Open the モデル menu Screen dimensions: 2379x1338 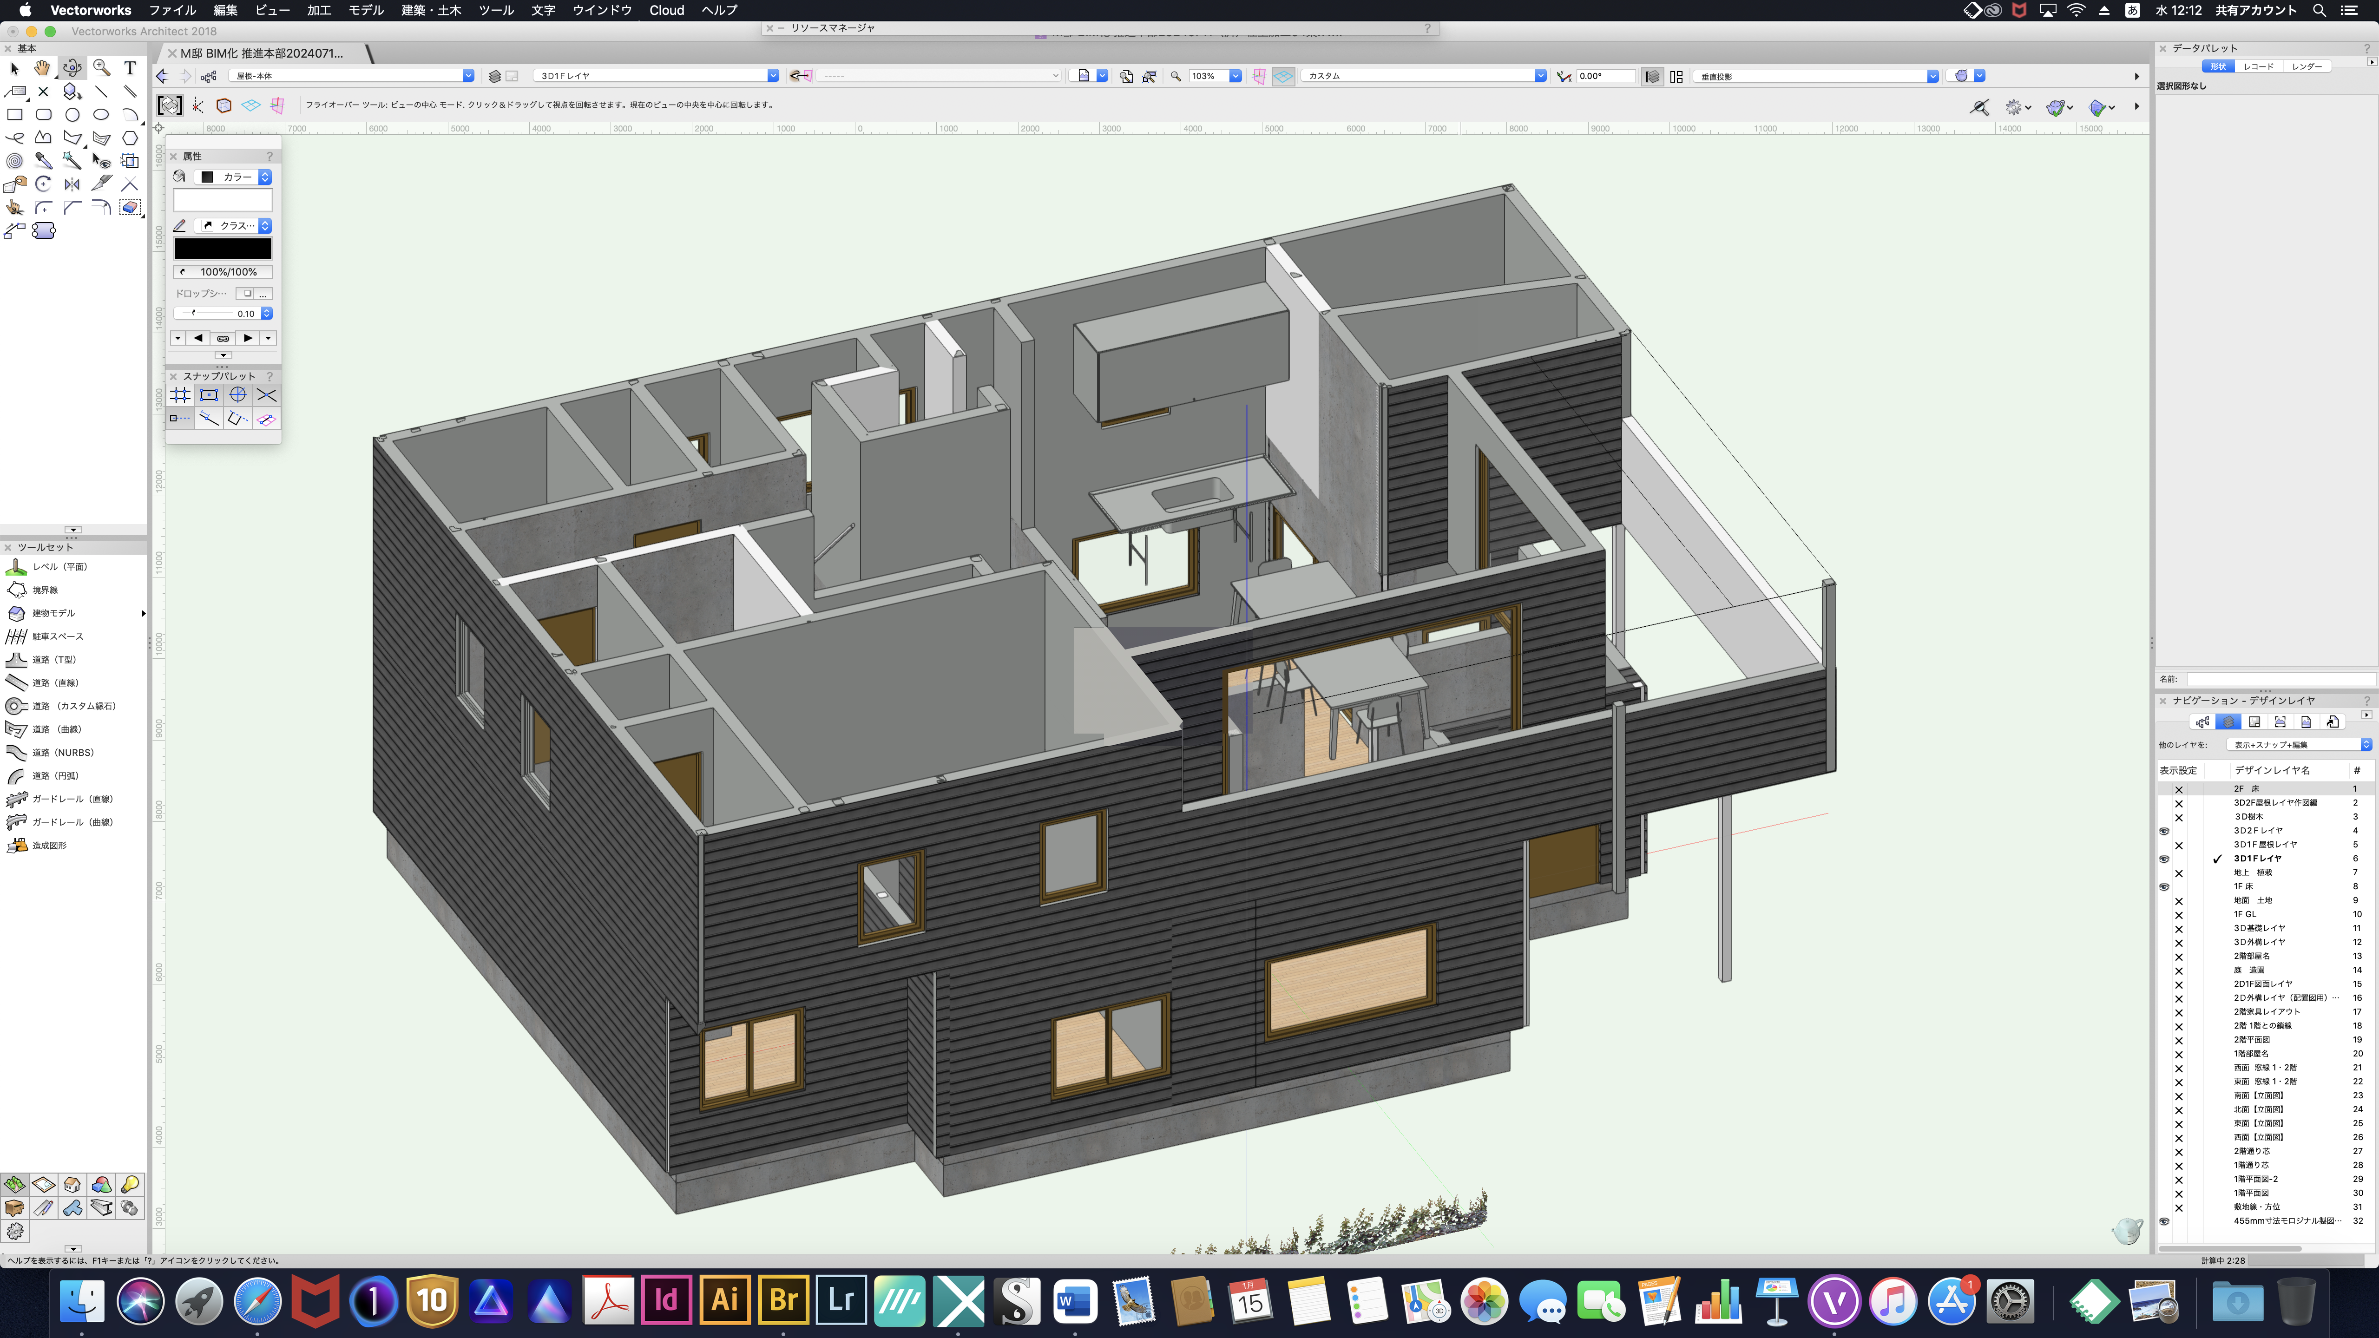365,10
